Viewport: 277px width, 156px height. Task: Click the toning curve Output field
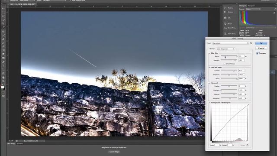230,145
